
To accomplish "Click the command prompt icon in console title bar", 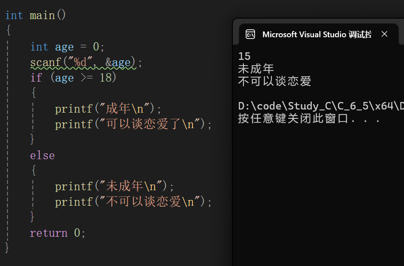I will (250, 34).
